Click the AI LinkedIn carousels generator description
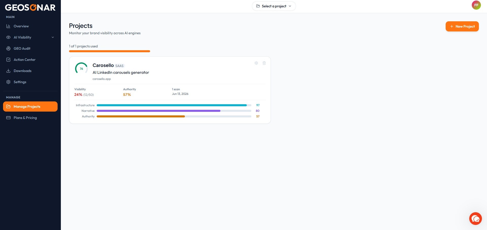 pos(121,73)
